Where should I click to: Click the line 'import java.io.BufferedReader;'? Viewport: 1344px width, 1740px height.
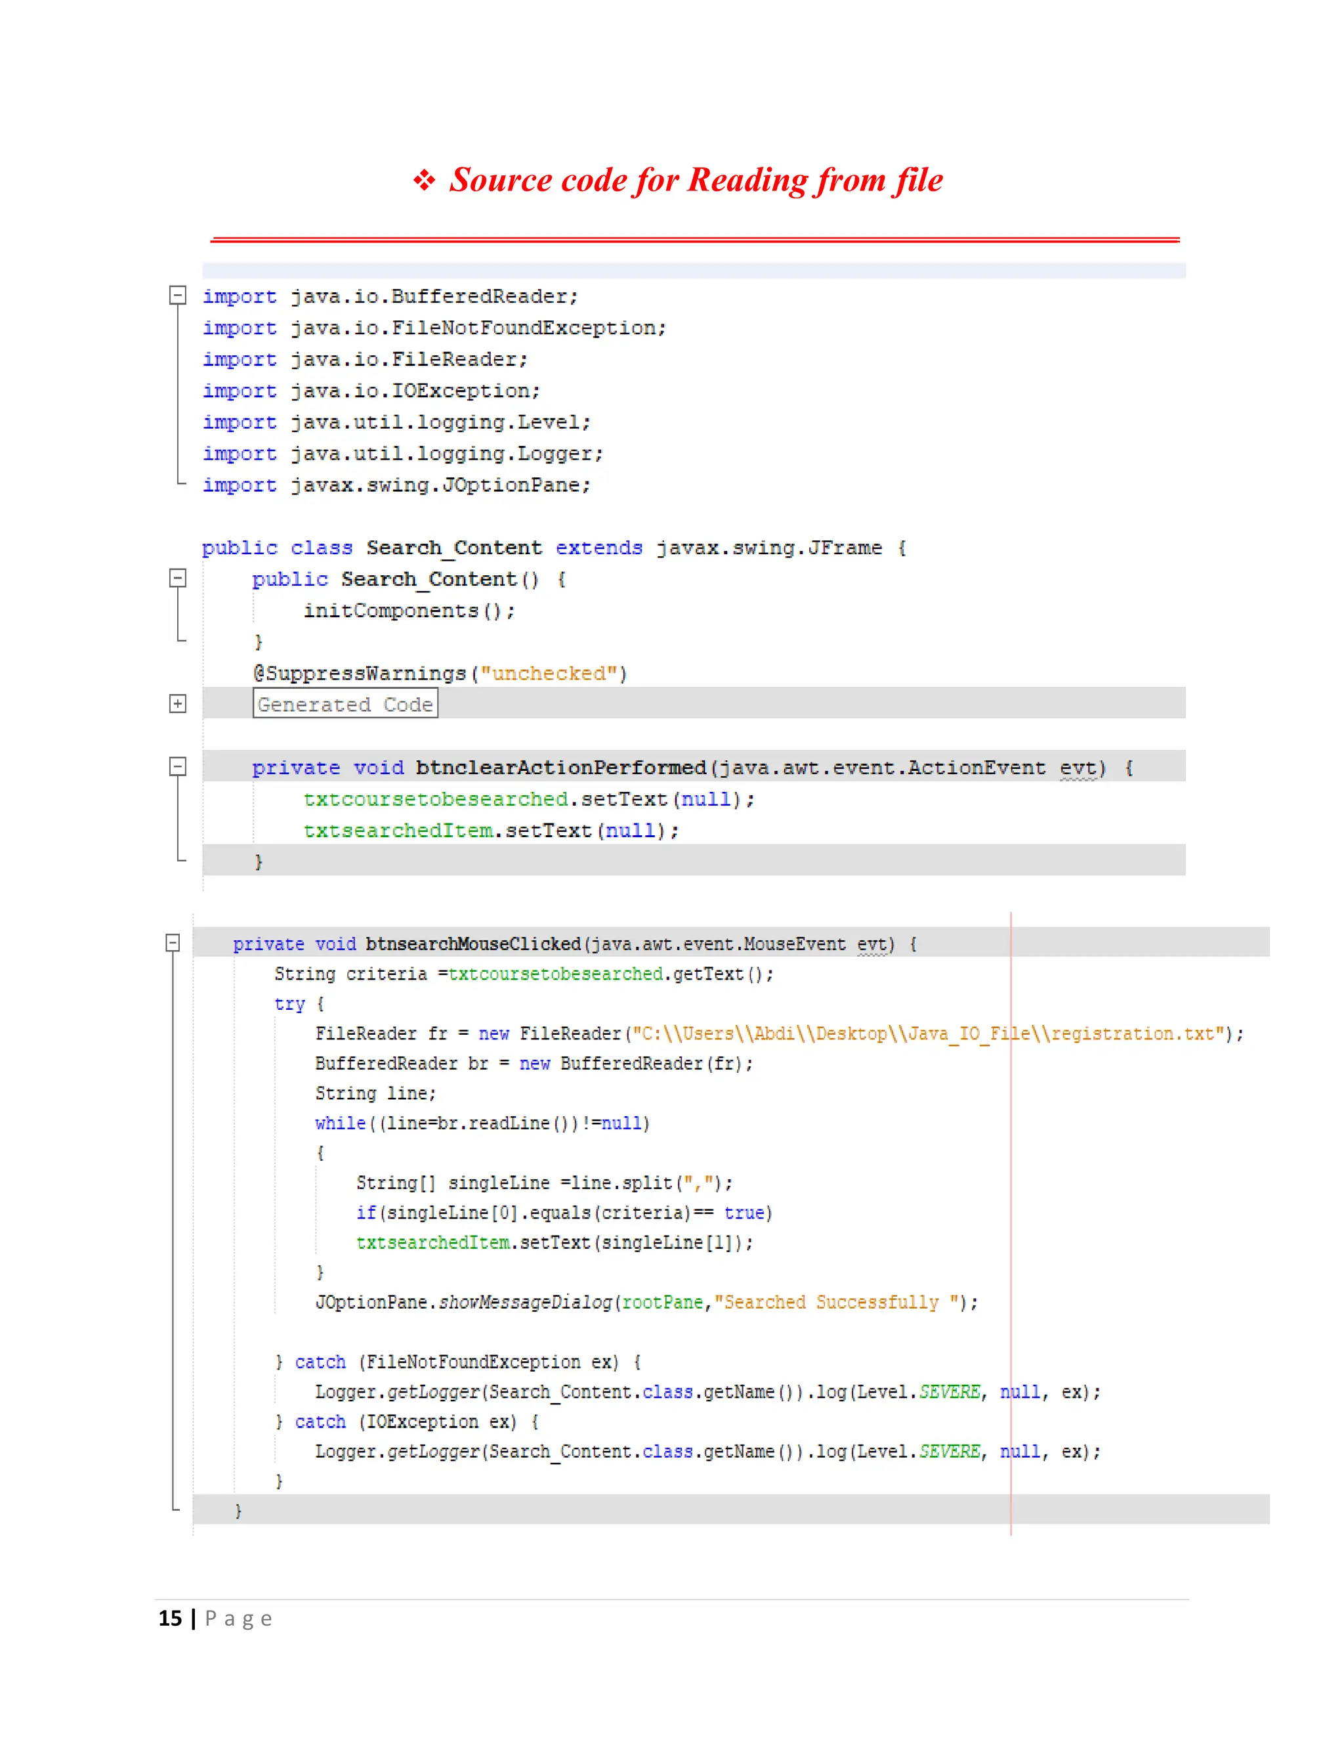point(390,297)
